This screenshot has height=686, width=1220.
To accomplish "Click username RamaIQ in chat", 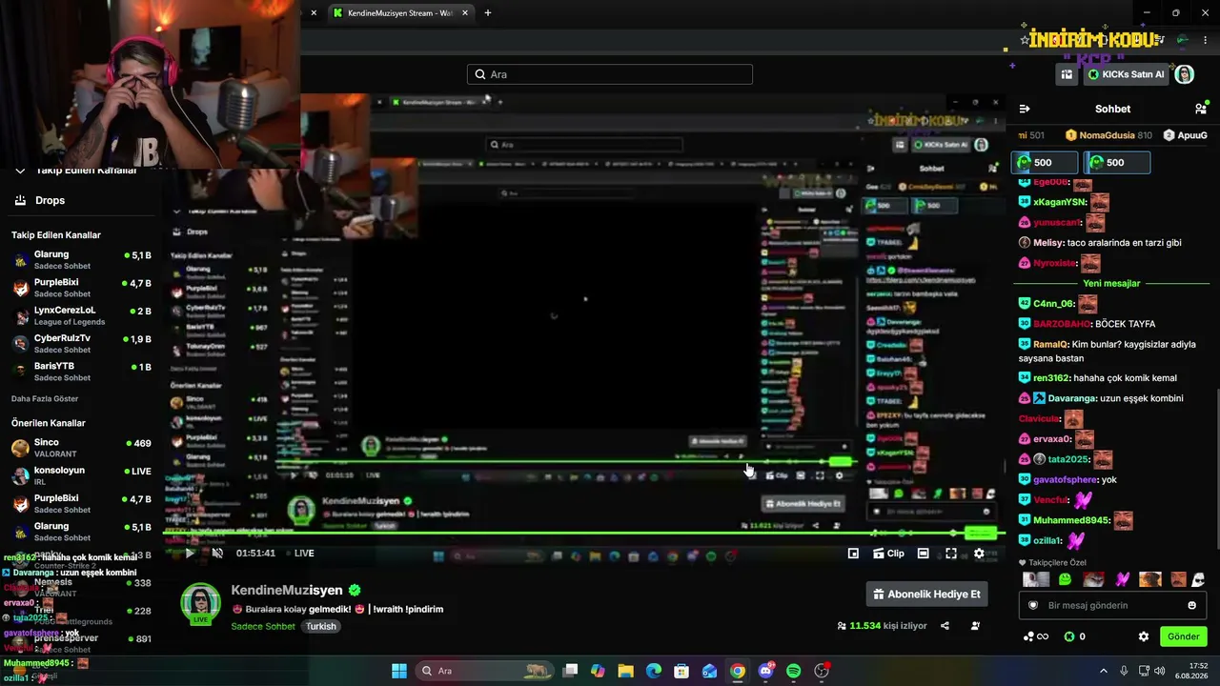I will pyautogui.click(x=1050, y=345).
